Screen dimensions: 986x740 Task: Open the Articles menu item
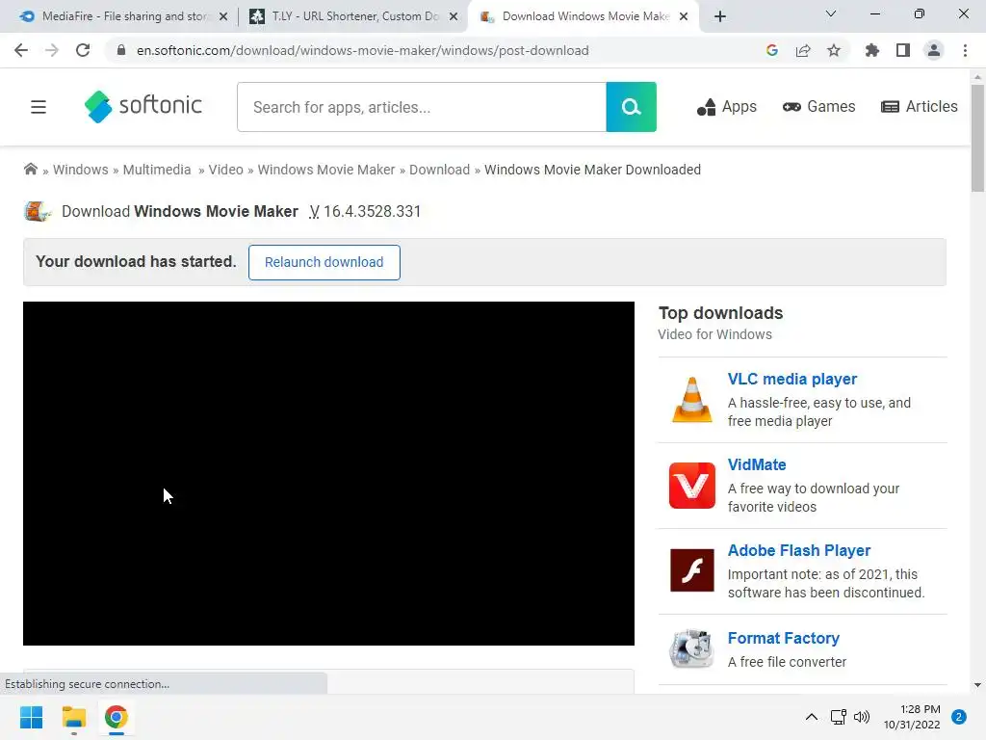point(920,107)
